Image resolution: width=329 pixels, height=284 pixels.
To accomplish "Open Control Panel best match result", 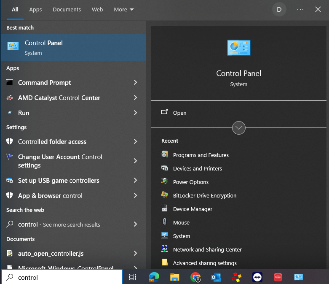I will click(73, 48).
